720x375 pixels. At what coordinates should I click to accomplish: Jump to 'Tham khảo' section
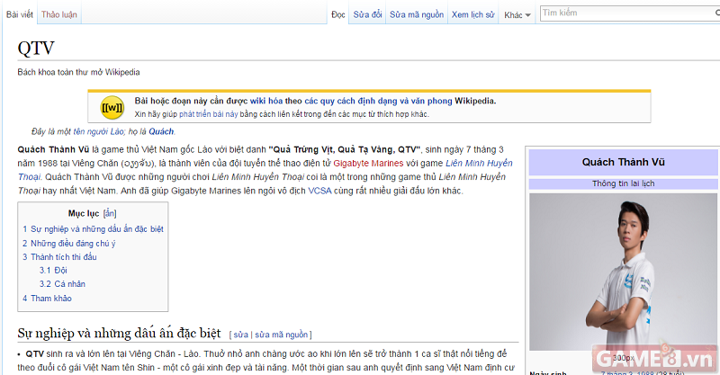(x=47, y=299)
